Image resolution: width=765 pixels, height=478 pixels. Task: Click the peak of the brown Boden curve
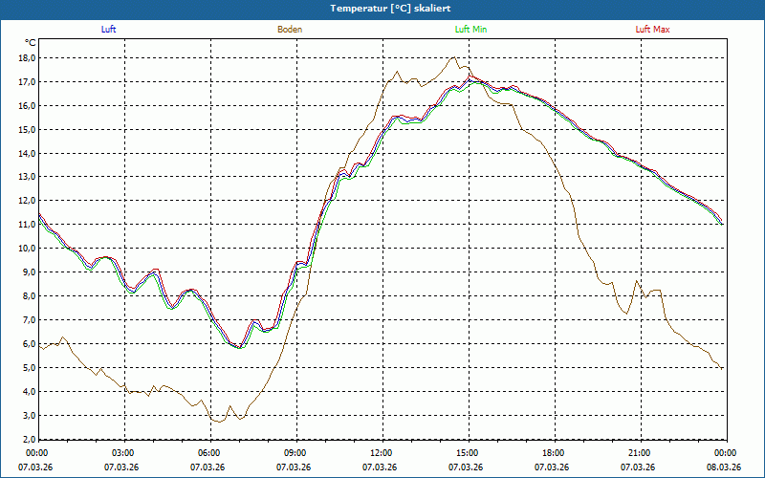click(455, 57)
